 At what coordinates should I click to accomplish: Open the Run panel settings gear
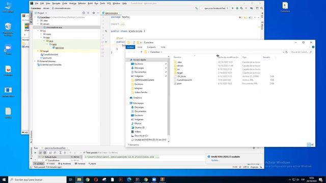coord(254,148)
